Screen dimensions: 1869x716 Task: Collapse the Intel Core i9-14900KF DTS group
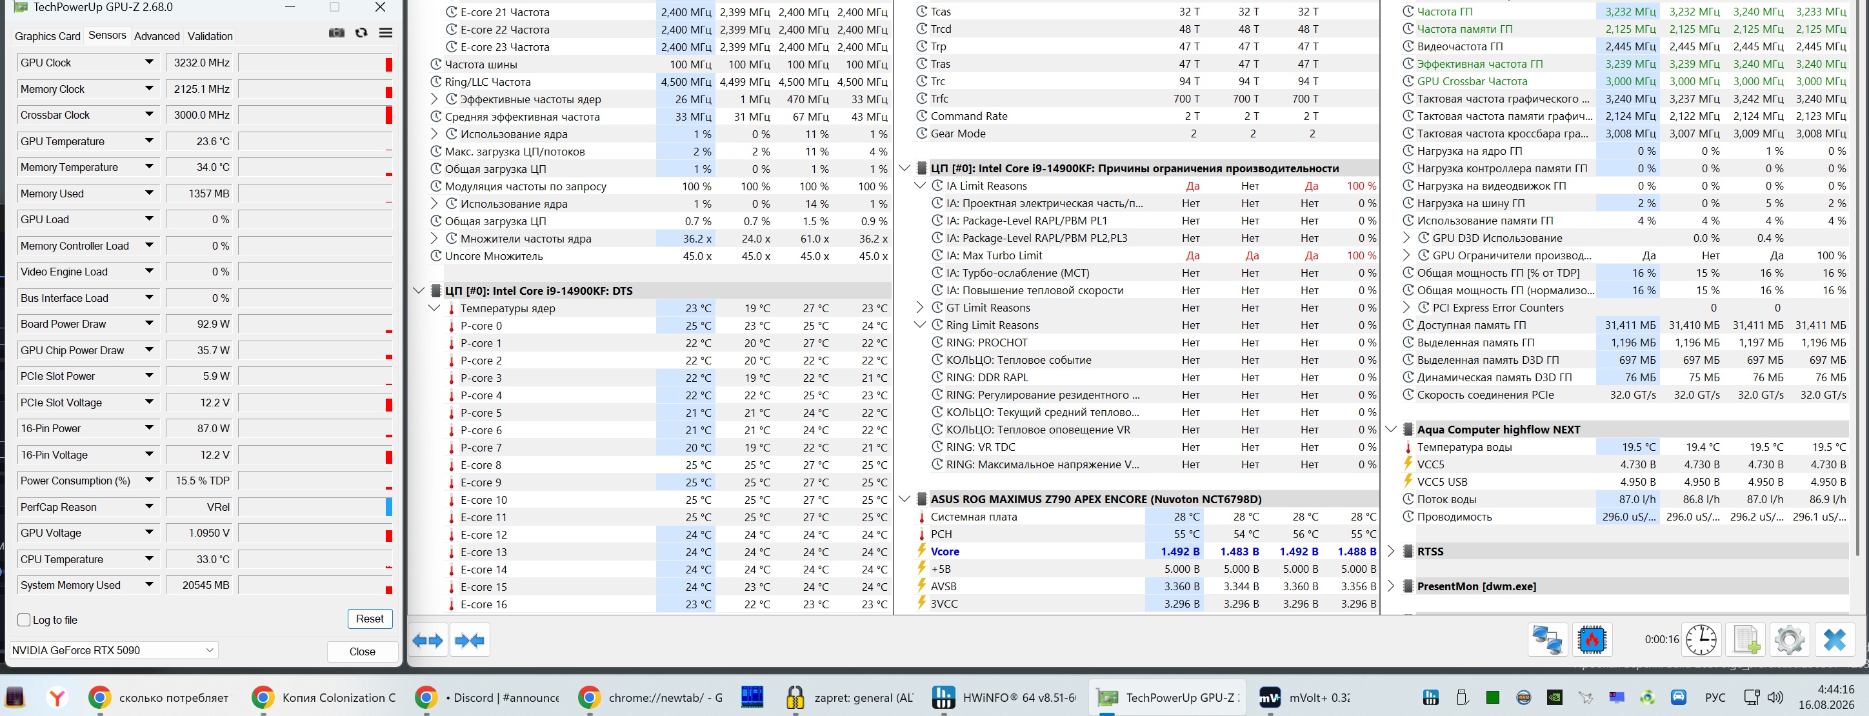point(418,291)
